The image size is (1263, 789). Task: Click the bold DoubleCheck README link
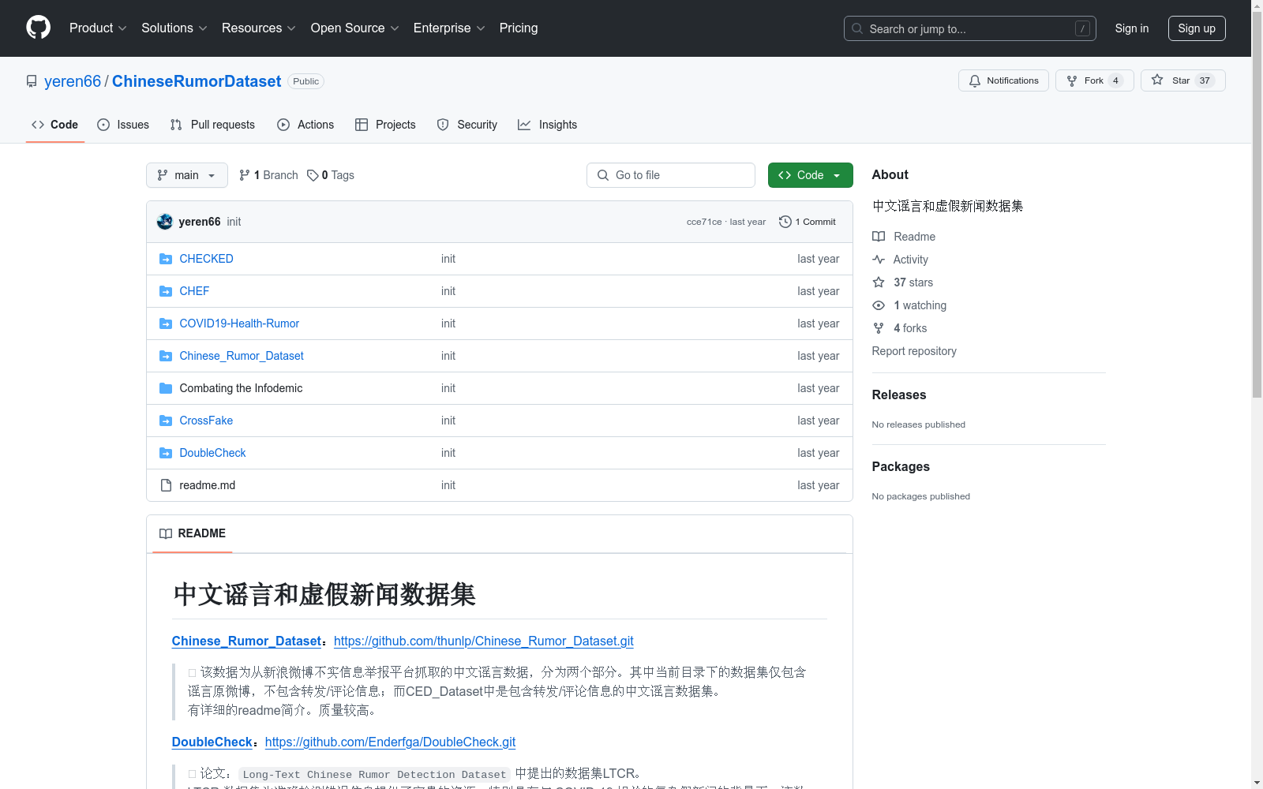pos(212,742)
